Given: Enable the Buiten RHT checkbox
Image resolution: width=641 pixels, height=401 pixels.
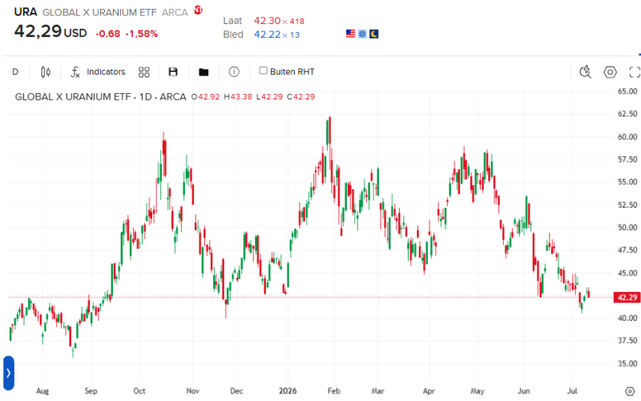Looking at the screenshot, I should point(264,71).
